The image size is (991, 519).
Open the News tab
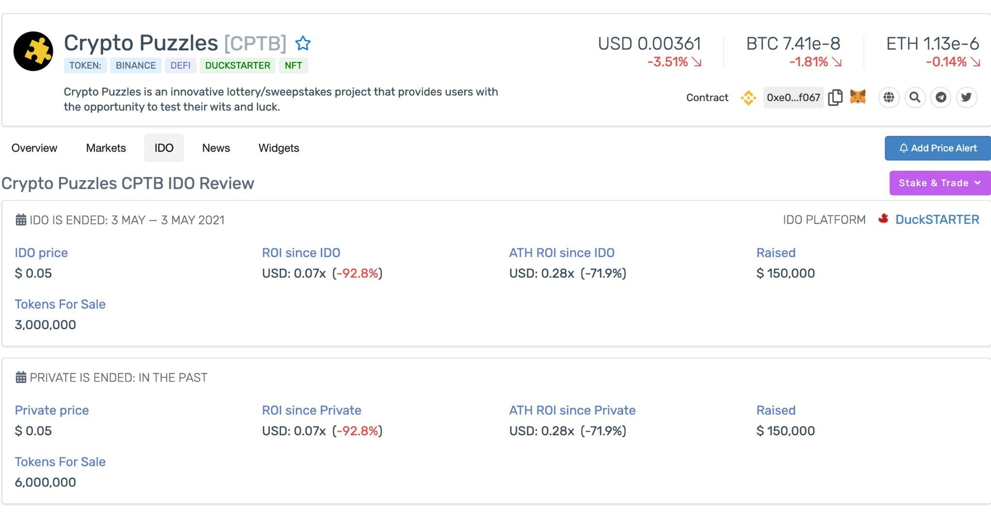coord(216,148)
